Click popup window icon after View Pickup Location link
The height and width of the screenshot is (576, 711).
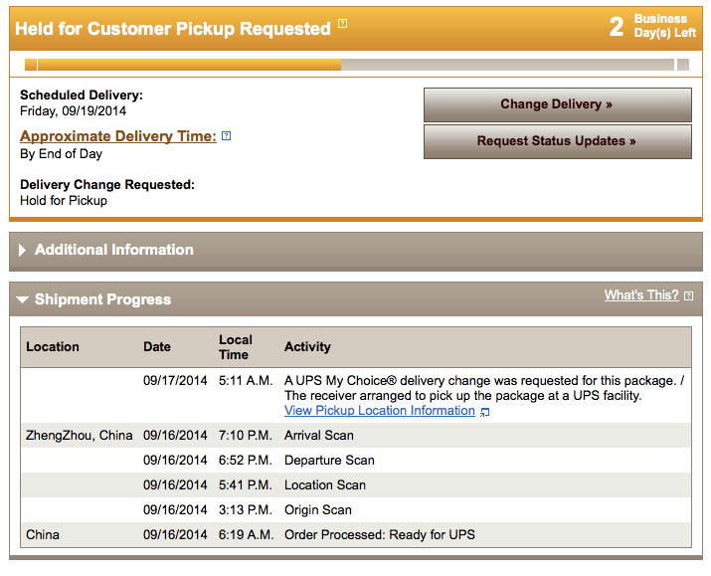point(484,411)
